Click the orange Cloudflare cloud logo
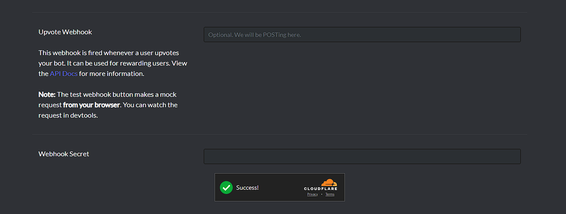Viewport: 566px width, 214px height. 329,182
